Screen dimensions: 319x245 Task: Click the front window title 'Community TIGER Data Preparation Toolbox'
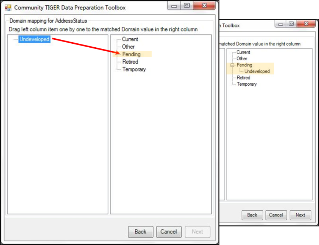pos(70,8)
